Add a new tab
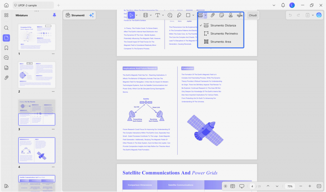Image resolution: width=326 pixels, height=192 pixels. click(x=59, y=5)
